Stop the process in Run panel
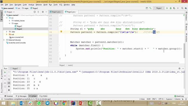Viewport: 188px width, 106px height. [x=5, y=76]
